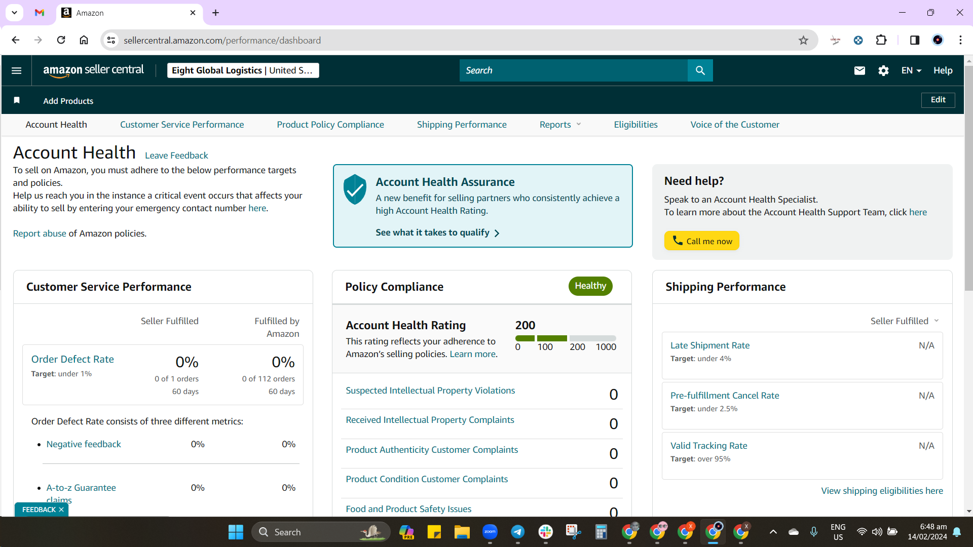This screenshot has width=973, height=547.
Task: Open the browser home page
Action: [84, 40]
